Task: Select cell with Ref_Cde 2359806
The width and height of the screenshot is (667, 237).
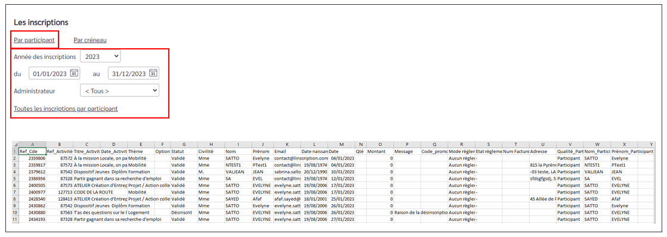Action: (x=32, y=158)
